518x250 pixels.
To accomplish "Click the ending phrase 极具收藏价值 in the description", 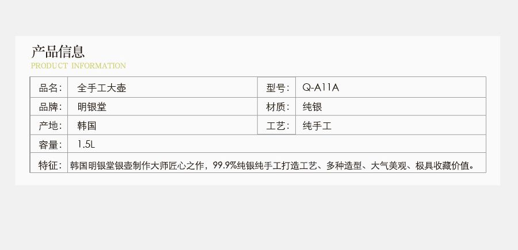I will click(x=443, y=166).
